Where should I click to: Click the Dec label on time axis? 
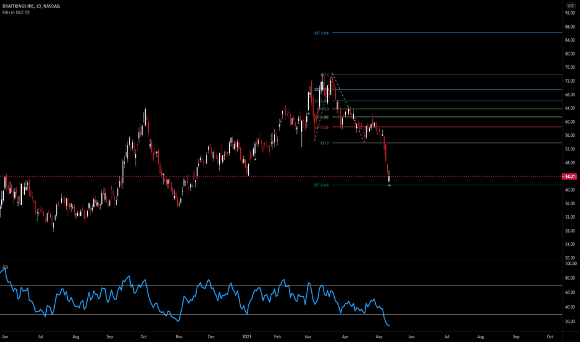[211, 337]
